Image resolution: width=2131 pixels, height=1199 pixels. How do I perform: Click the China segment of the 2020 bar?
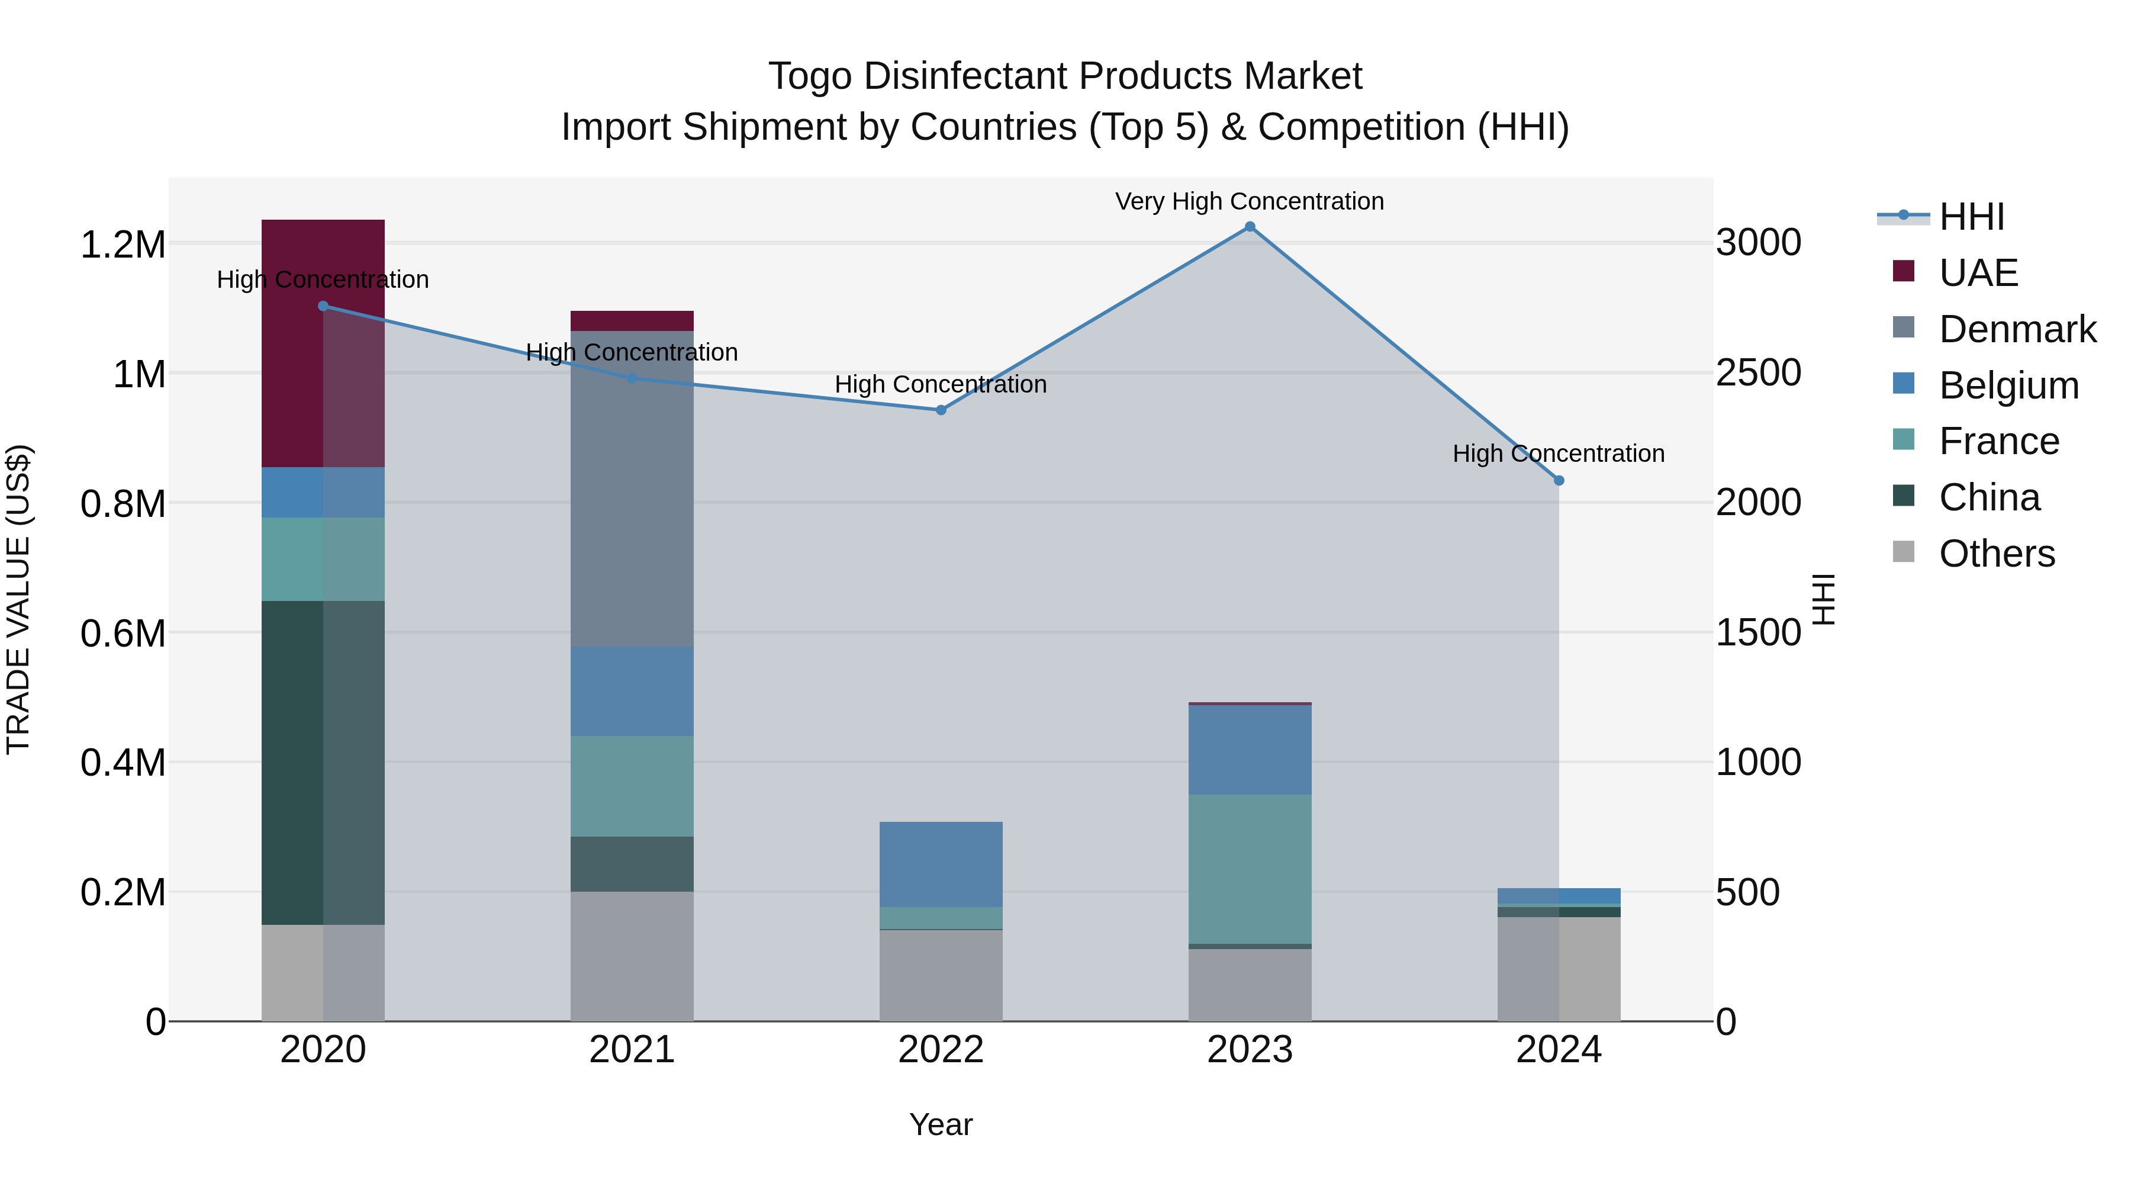point(323,763)
